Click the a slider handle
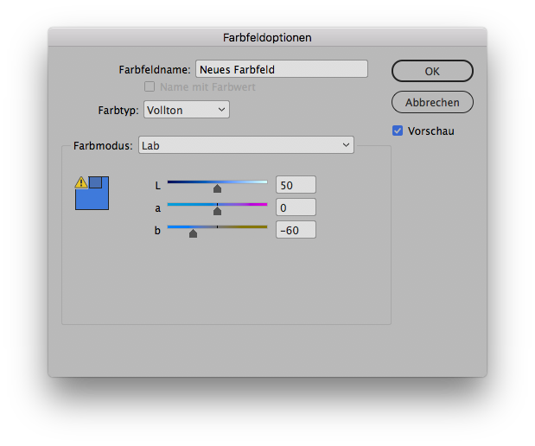535x446 pixels. 217,211
